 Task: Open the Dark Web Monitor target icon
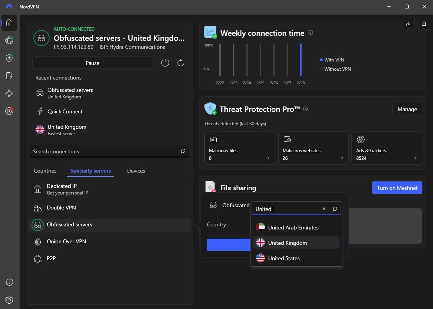coord(9,111)
